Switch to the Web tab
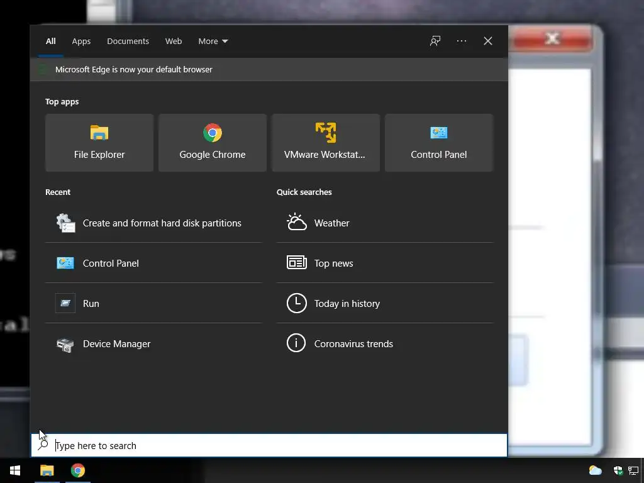Image resolution: width=644 pixels, height=483 pixels. coord(174,41)
